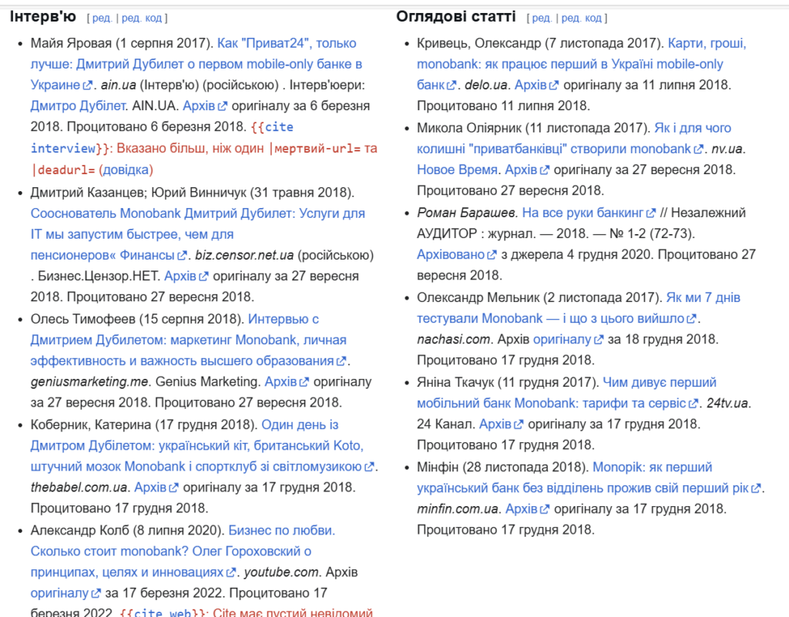Click author text 'Александр Колб (8 липня 2020)'

coord(127,530)
